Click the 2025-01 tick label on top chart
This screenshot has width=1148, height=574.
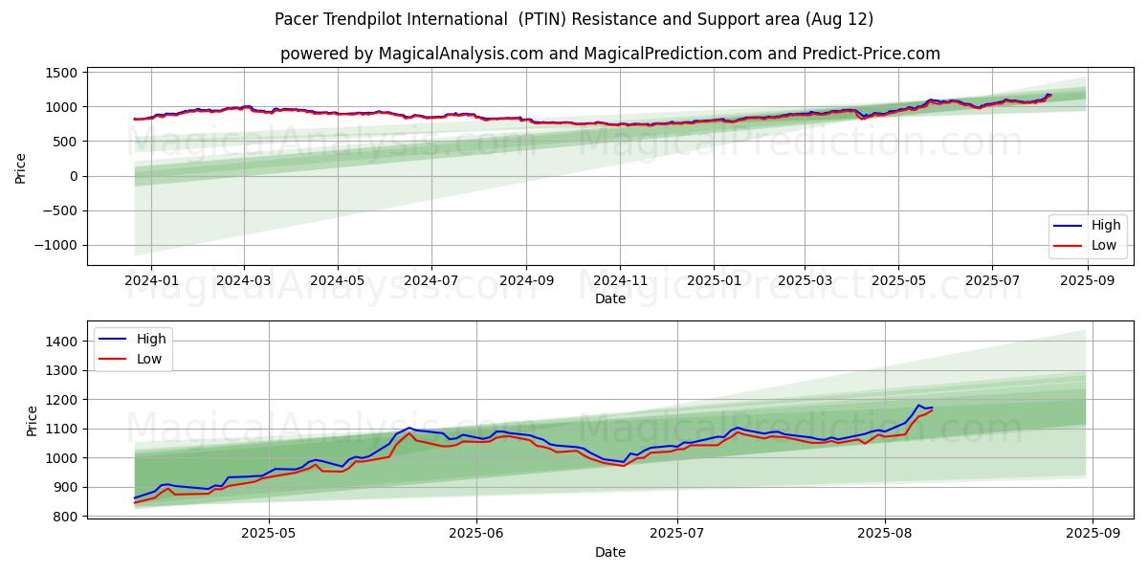[715, 280]
